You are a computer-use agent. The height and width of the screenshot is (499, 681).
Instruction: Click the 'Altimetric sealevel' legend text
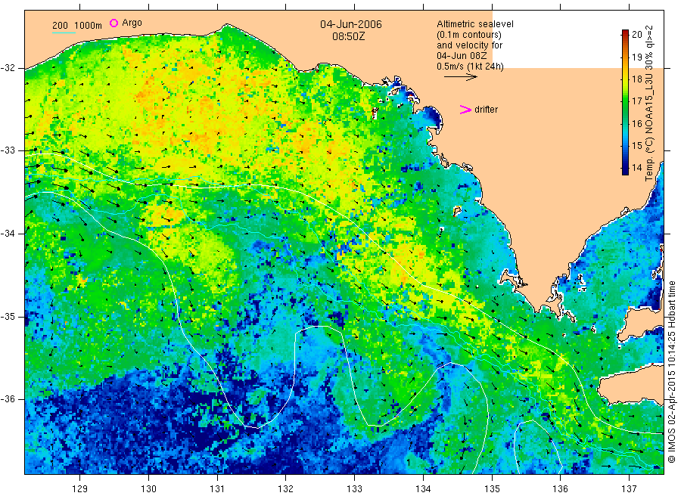474,24
